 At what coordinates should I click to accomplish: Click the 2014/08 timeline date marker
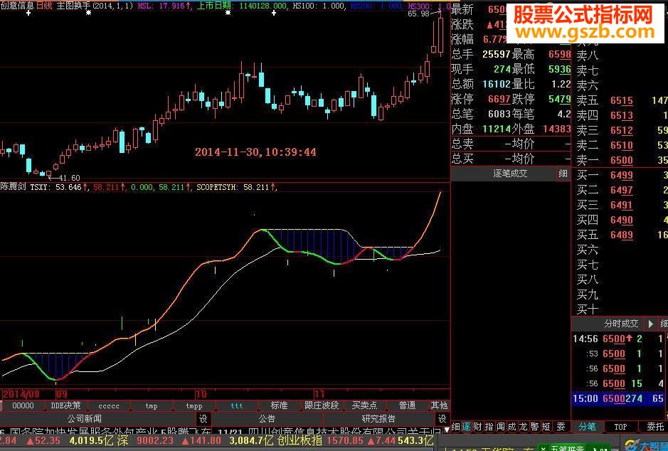[x=21, y=394]
